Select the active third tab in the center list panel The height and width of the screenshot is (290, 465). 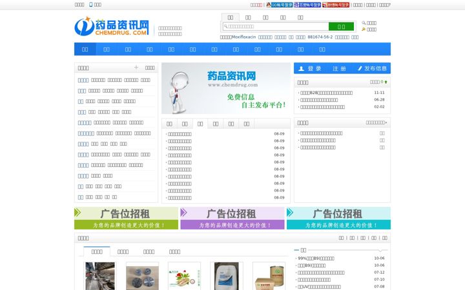pyautogui.click(x=200, y=124)
